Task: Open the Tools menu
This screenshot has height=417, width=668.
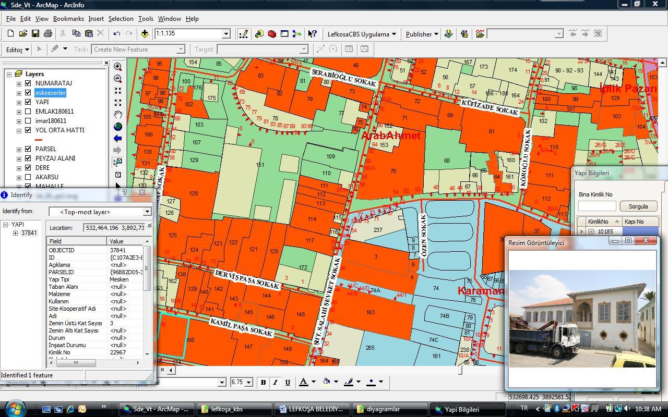Action: point(146,19)
